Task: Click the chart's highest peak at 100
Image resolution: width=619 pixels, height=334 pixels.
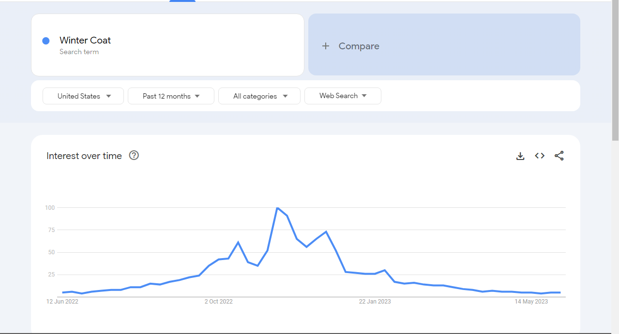Action: click(277, 208)
